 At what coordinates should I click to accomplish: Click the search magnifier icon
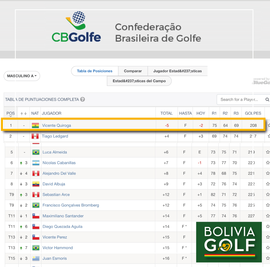(267, 99)
